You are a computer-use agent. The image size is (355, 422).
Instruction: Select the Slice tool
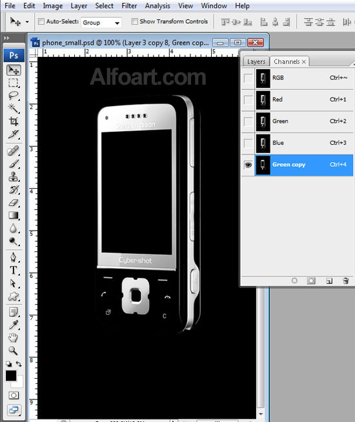[14, 134]
